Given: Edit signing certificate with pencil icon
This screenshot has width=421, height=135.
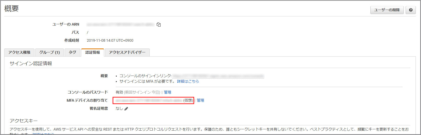Looking at the screenshot, I should coord(126,109).
